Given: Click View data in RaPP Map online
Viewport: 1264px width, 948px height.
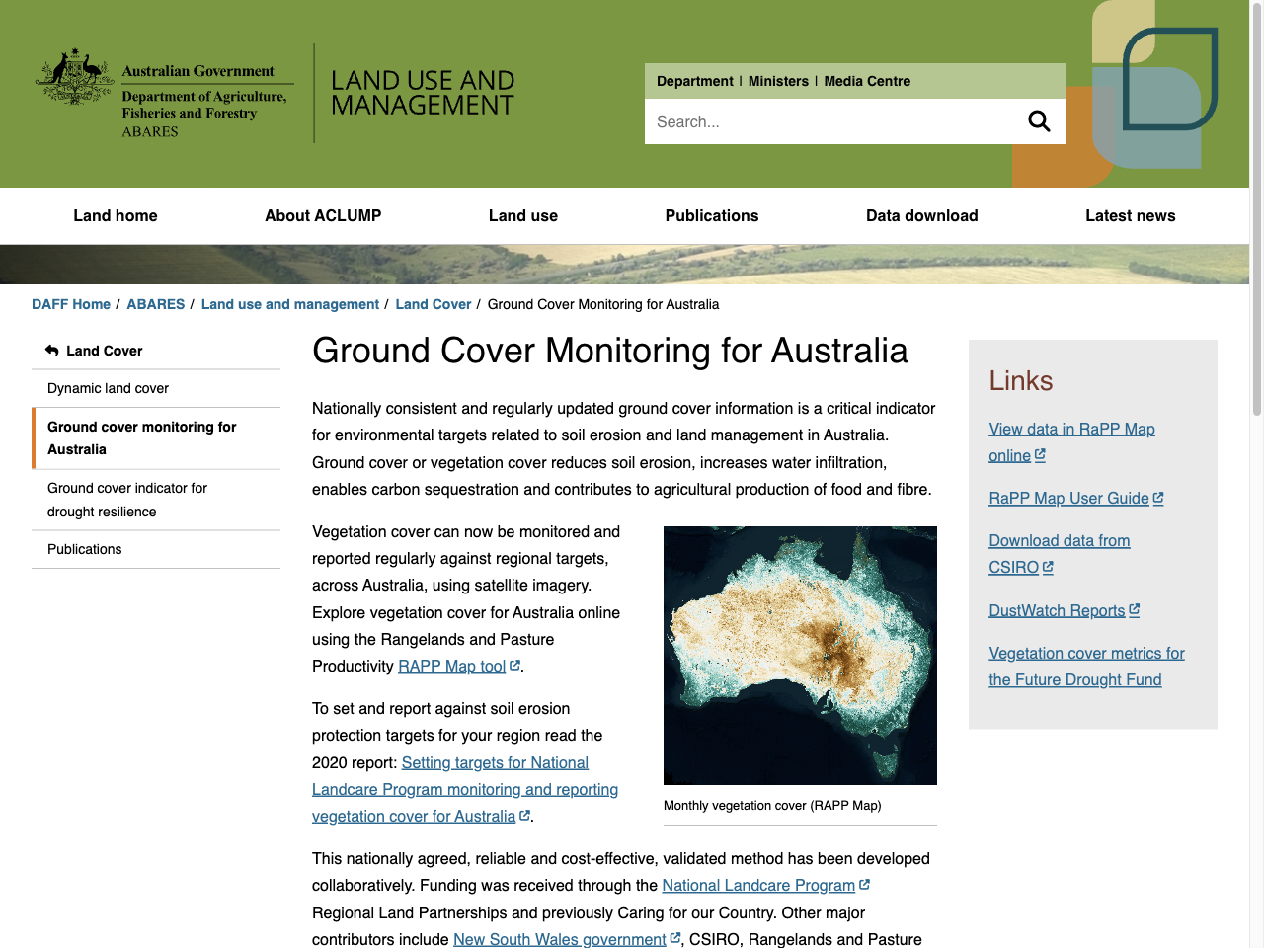Looking at the screenshot, I should (1071, 441).
